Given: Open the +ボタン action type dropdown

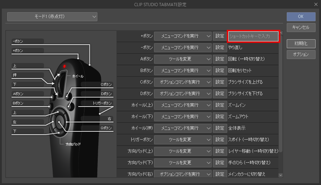Looking at the screenshot, I should (x=183, y=36).
